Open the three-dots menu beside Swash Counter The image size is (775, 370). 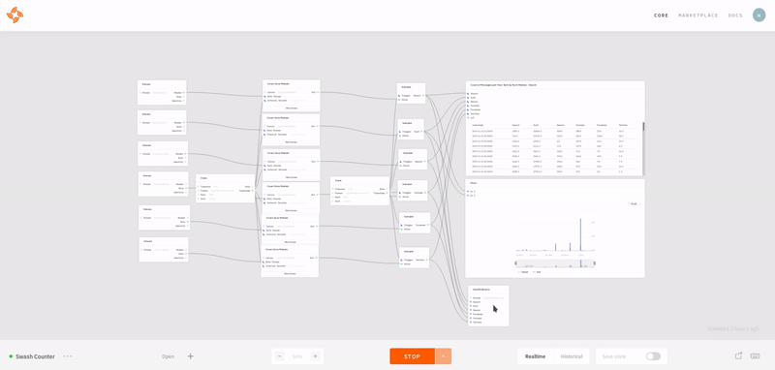pos(68,356)
